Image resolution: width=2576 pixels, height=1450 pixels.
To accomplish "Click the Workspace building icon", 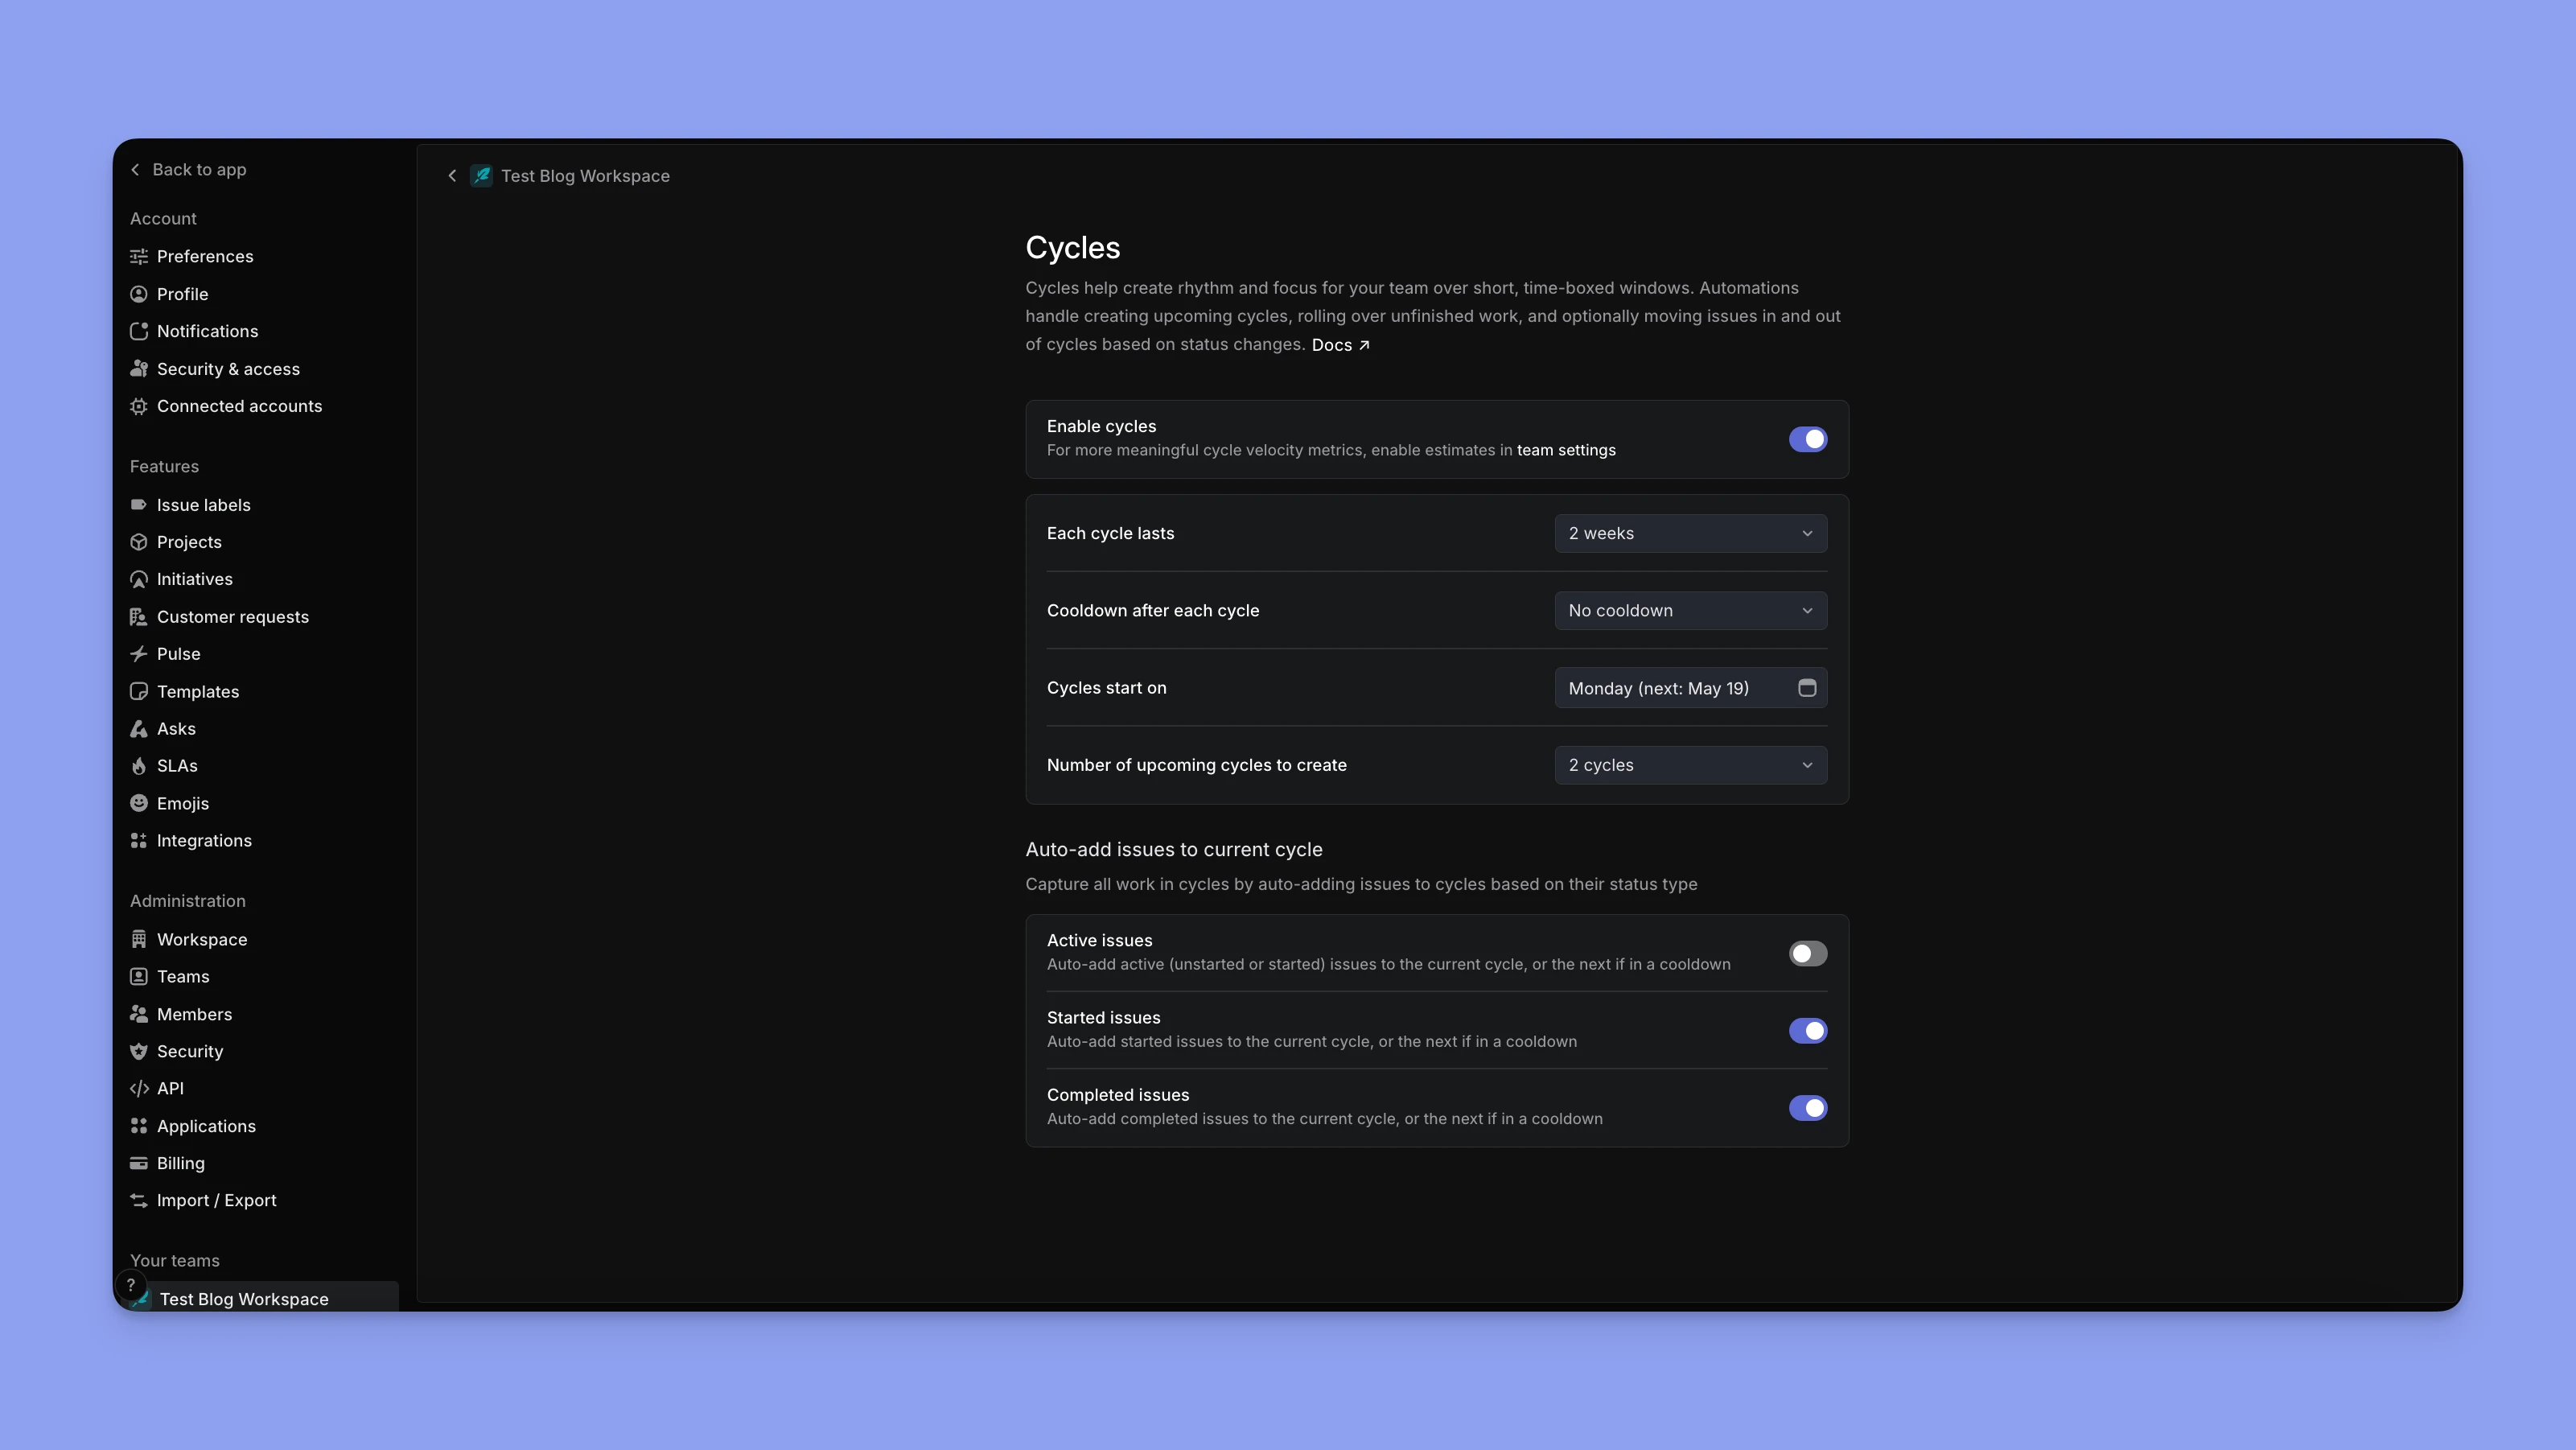I will (139, 940).
